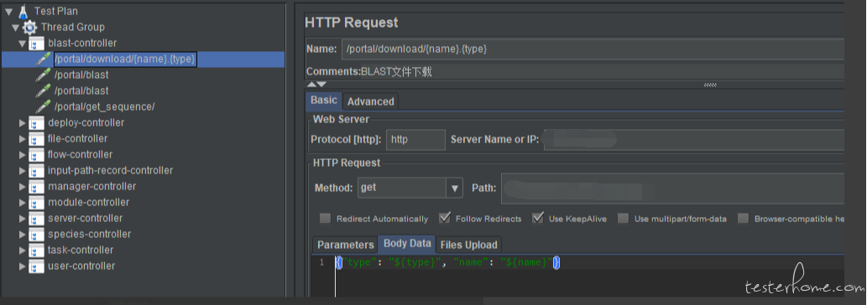Expand the species-controller node
Screen dimensions: 867x305
click(22, 235)
